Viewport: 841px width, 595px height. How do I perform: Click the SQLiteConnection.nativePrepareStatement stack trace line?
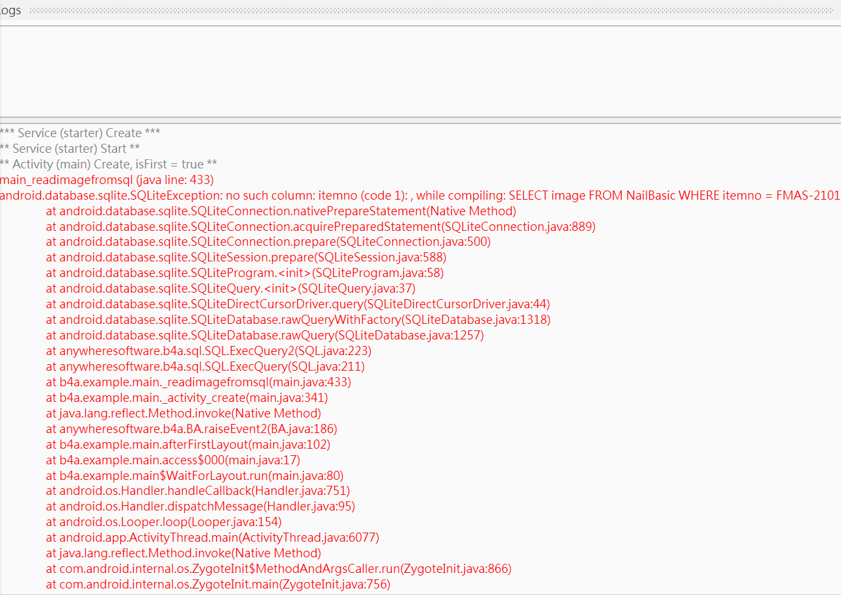(x=281, y=211)
